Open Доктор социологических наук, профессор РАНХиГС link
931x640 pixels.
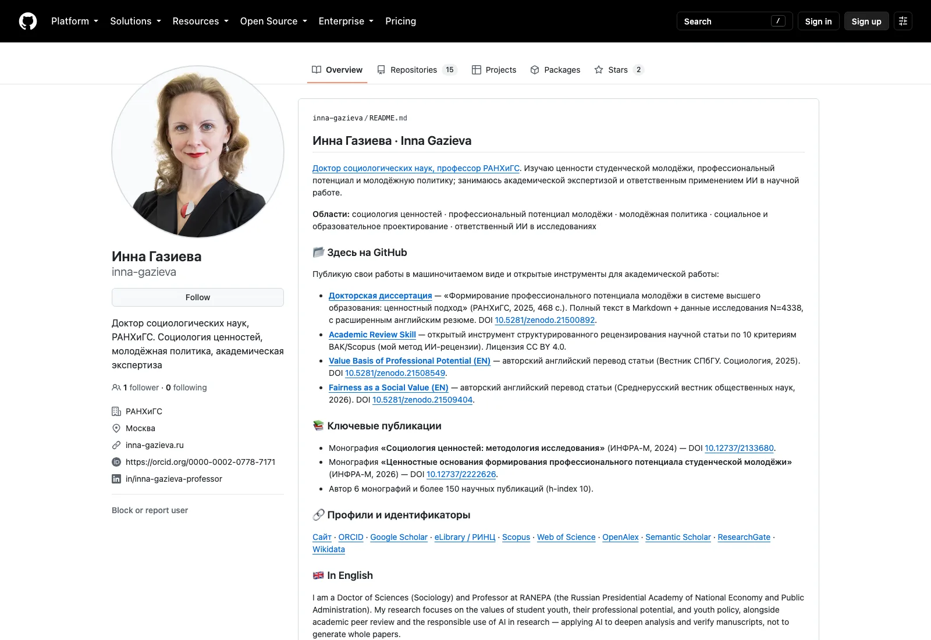[416, 168]
